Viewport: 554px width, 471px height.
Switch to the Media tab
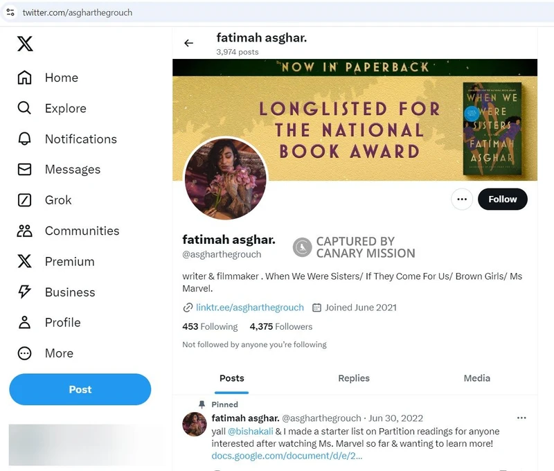tap(476, 378)
